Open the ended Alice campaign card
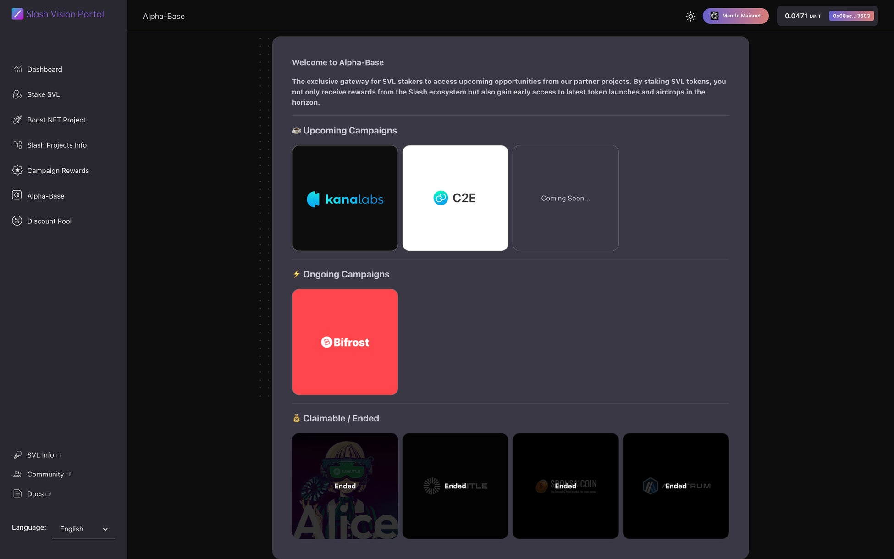Screen dimensions: 894x559 click(345, 486)
